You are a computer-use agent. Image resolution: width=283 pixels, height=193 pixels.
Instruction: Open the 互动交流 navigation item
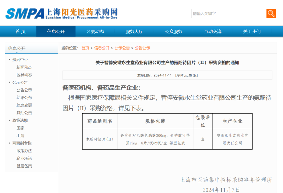coord(213,32)
